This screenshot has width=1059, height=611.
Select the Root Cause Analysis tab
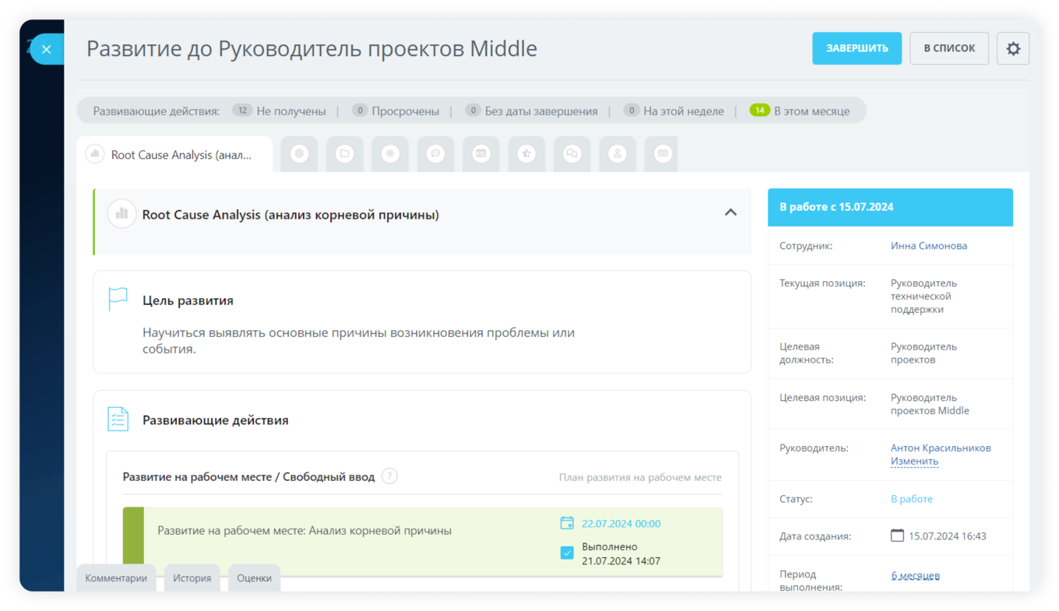(x=174, y=154)
